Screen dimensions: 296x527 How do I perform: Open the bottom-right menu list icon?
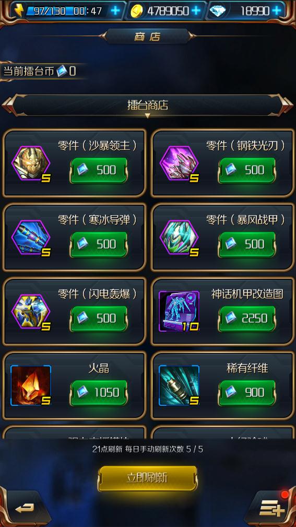coord(271,508)
